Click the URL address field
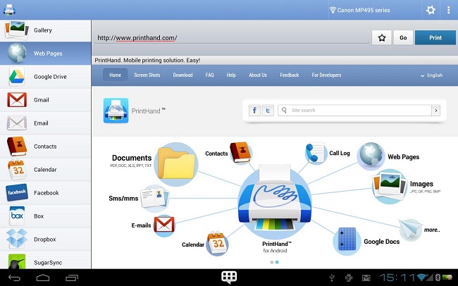Viewport: 458px width, 286px height. [x=231, y=38]
